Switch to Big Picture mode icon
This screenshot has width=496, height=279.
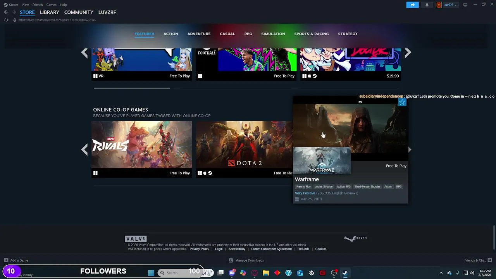(465, 5)
